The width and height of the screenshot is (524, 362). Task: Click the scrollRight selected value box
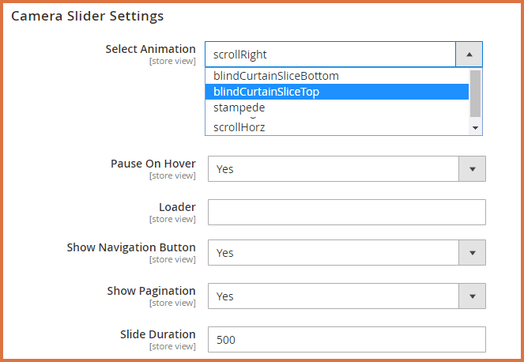point(330,55)
